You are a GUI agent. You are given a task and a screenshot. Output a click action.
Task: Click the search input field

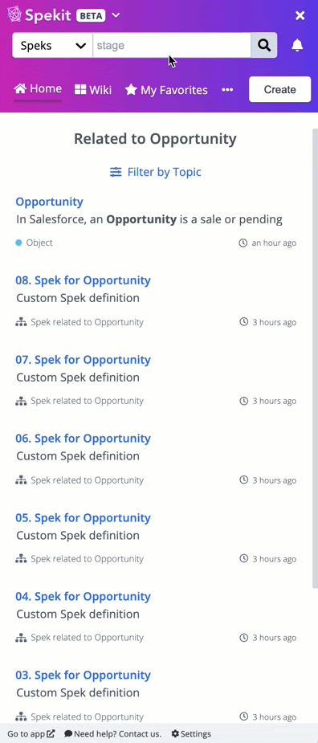pyautogui.click(x=172, y=46)
